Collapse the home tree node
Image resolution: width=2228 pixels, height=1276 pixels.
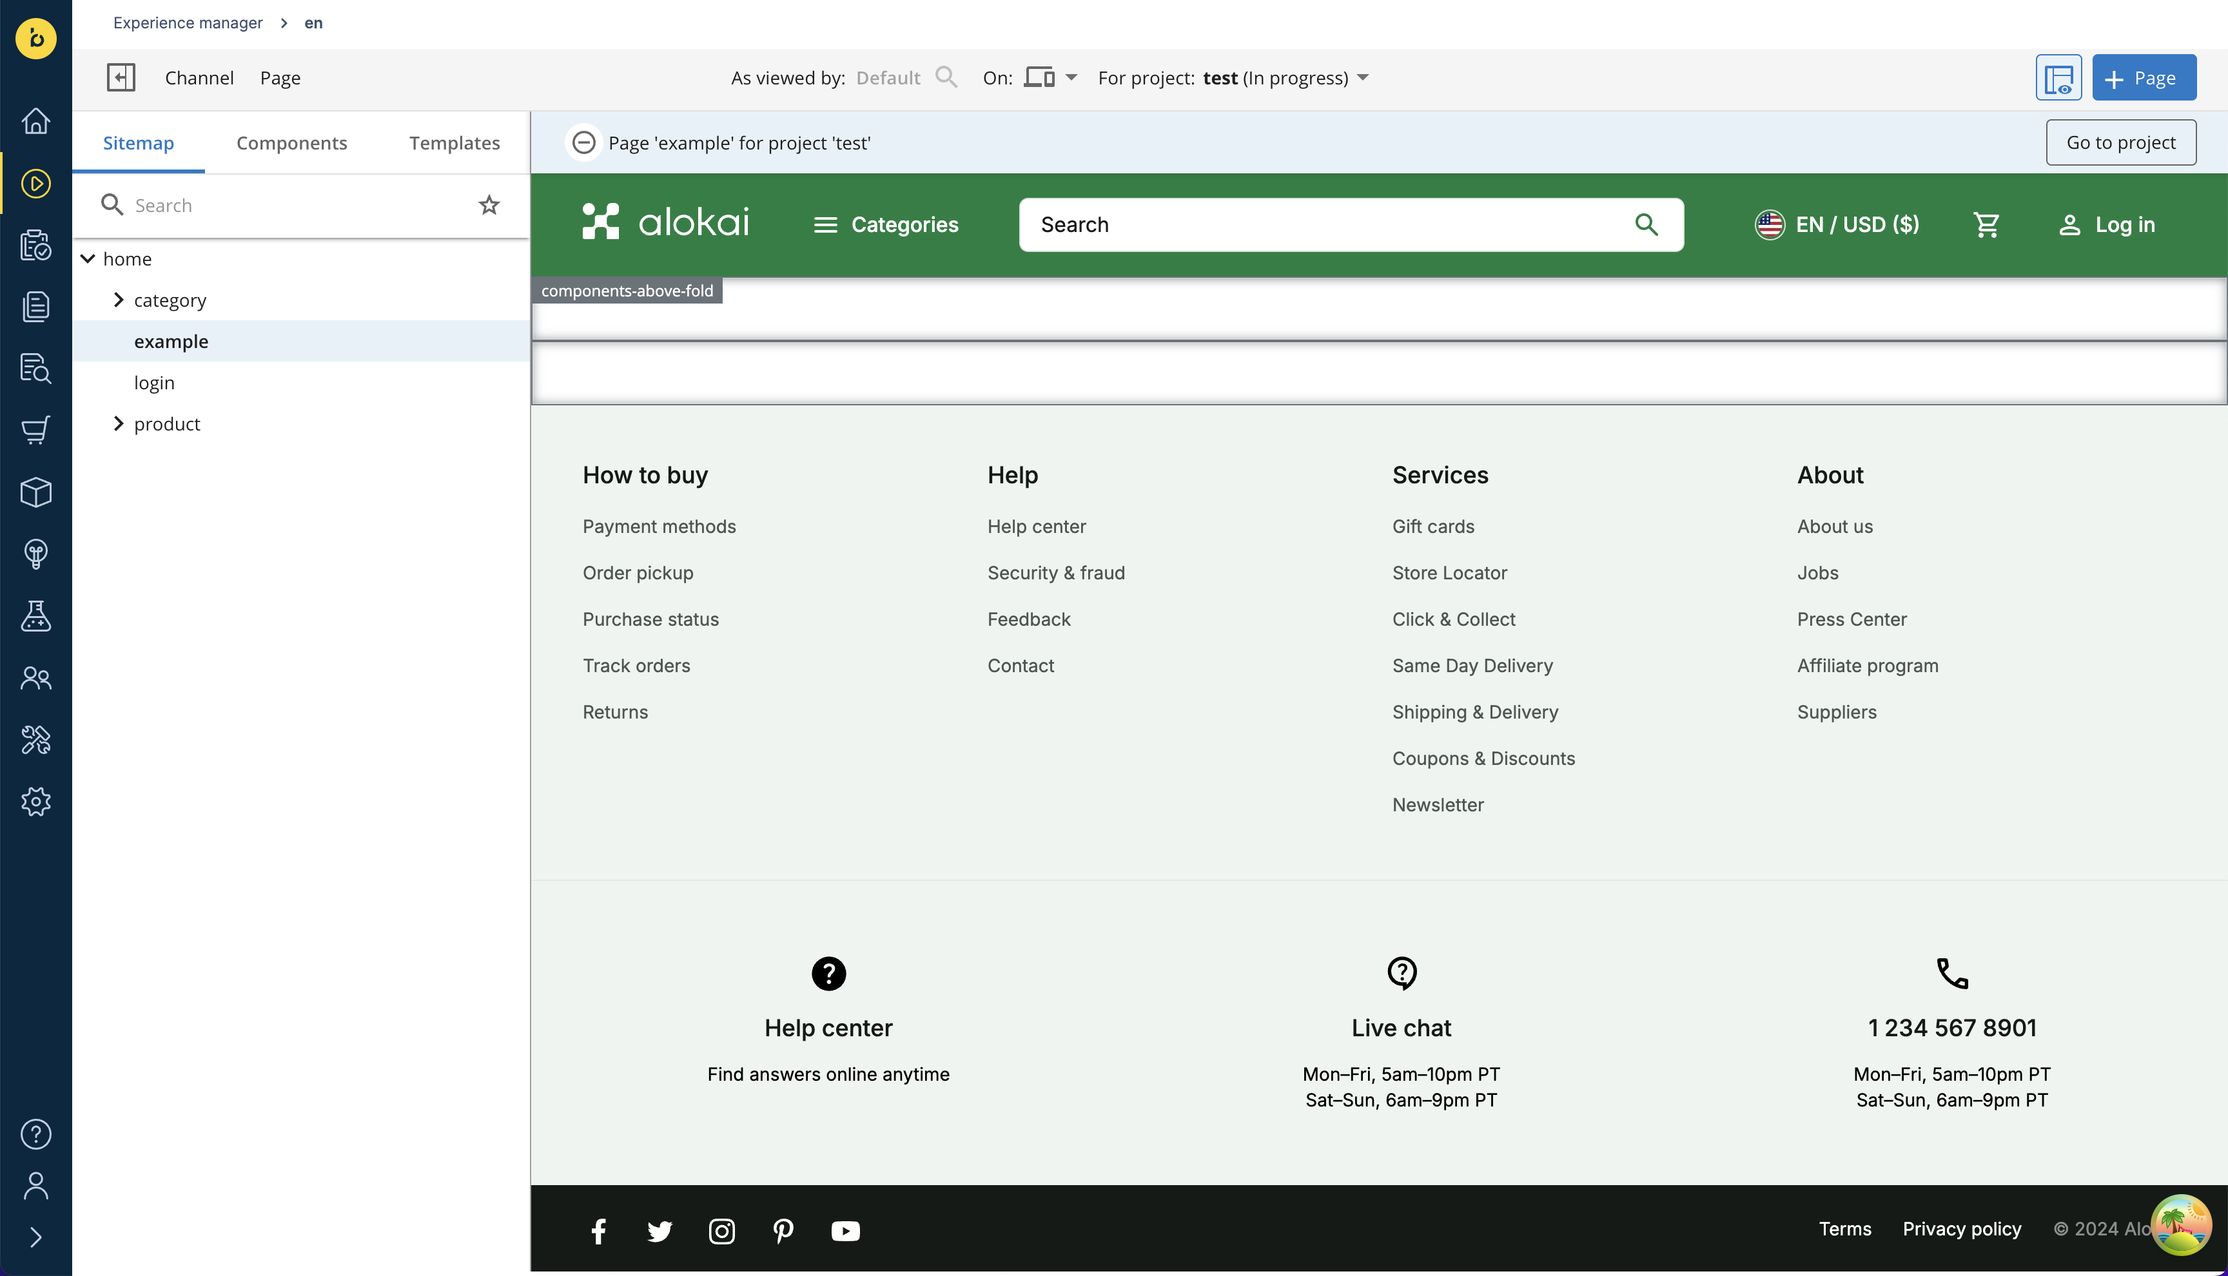pos(88,258)
